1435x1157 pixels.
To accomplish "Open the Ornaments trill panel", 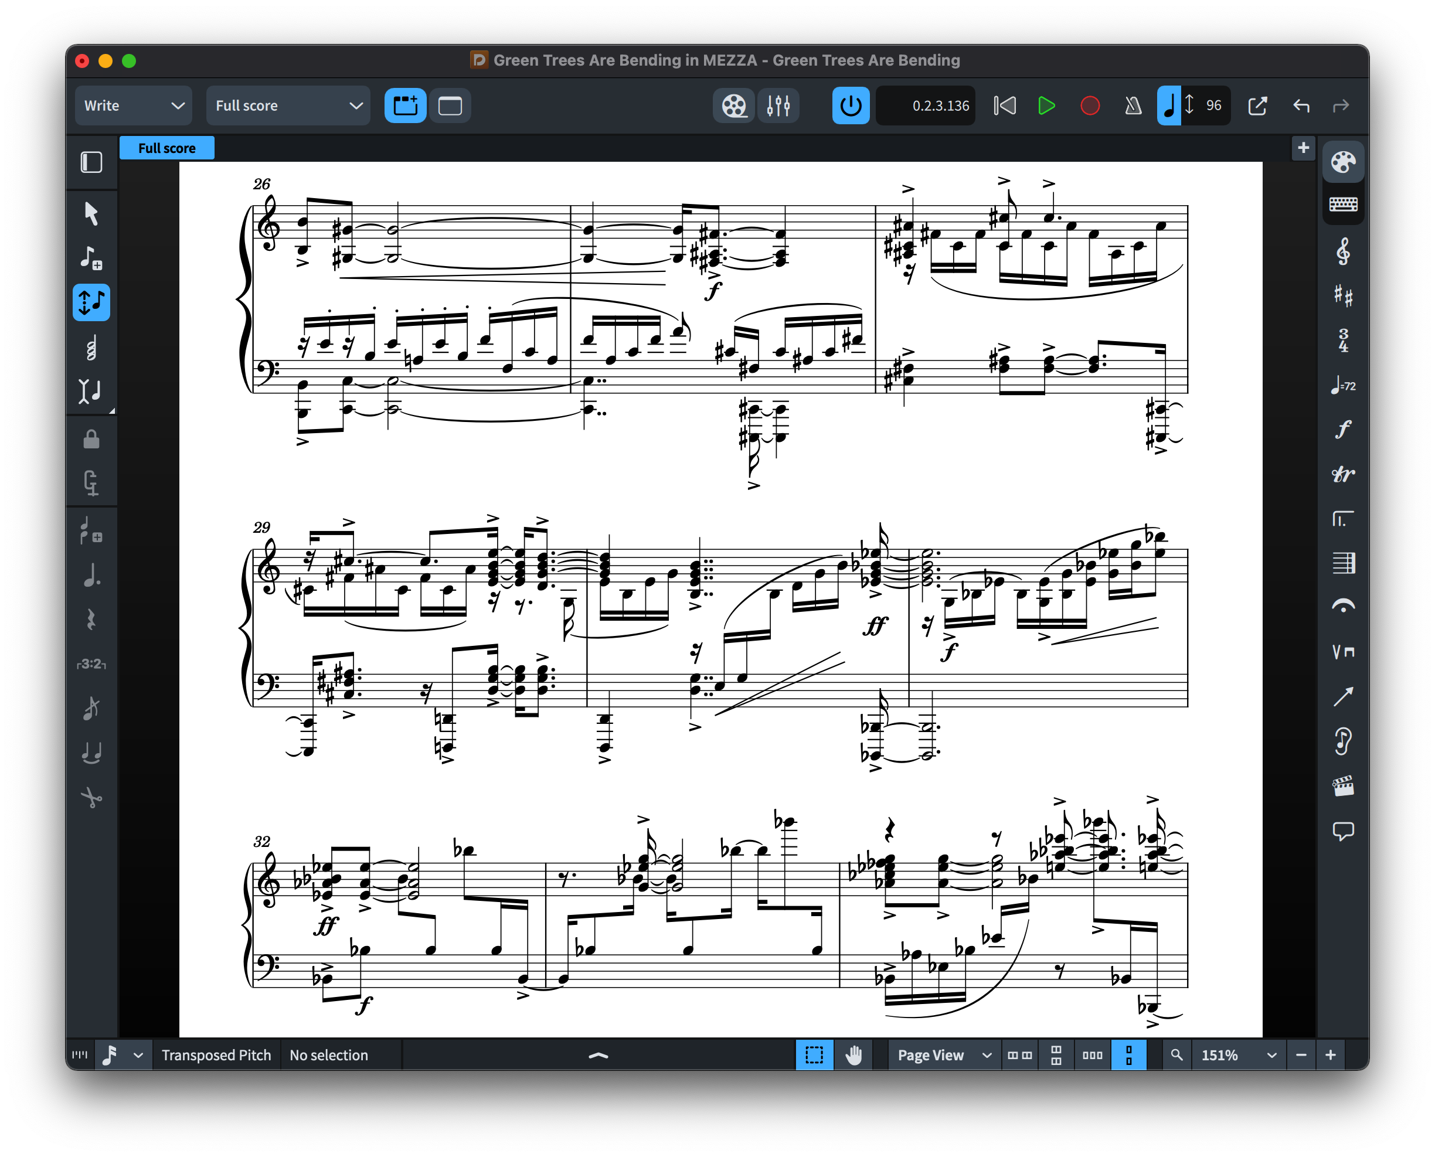I will tap(1342, 474).
